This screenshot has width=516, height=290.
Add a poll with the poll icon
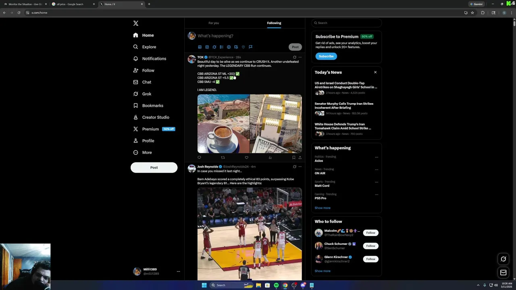(x=221, y=47)
